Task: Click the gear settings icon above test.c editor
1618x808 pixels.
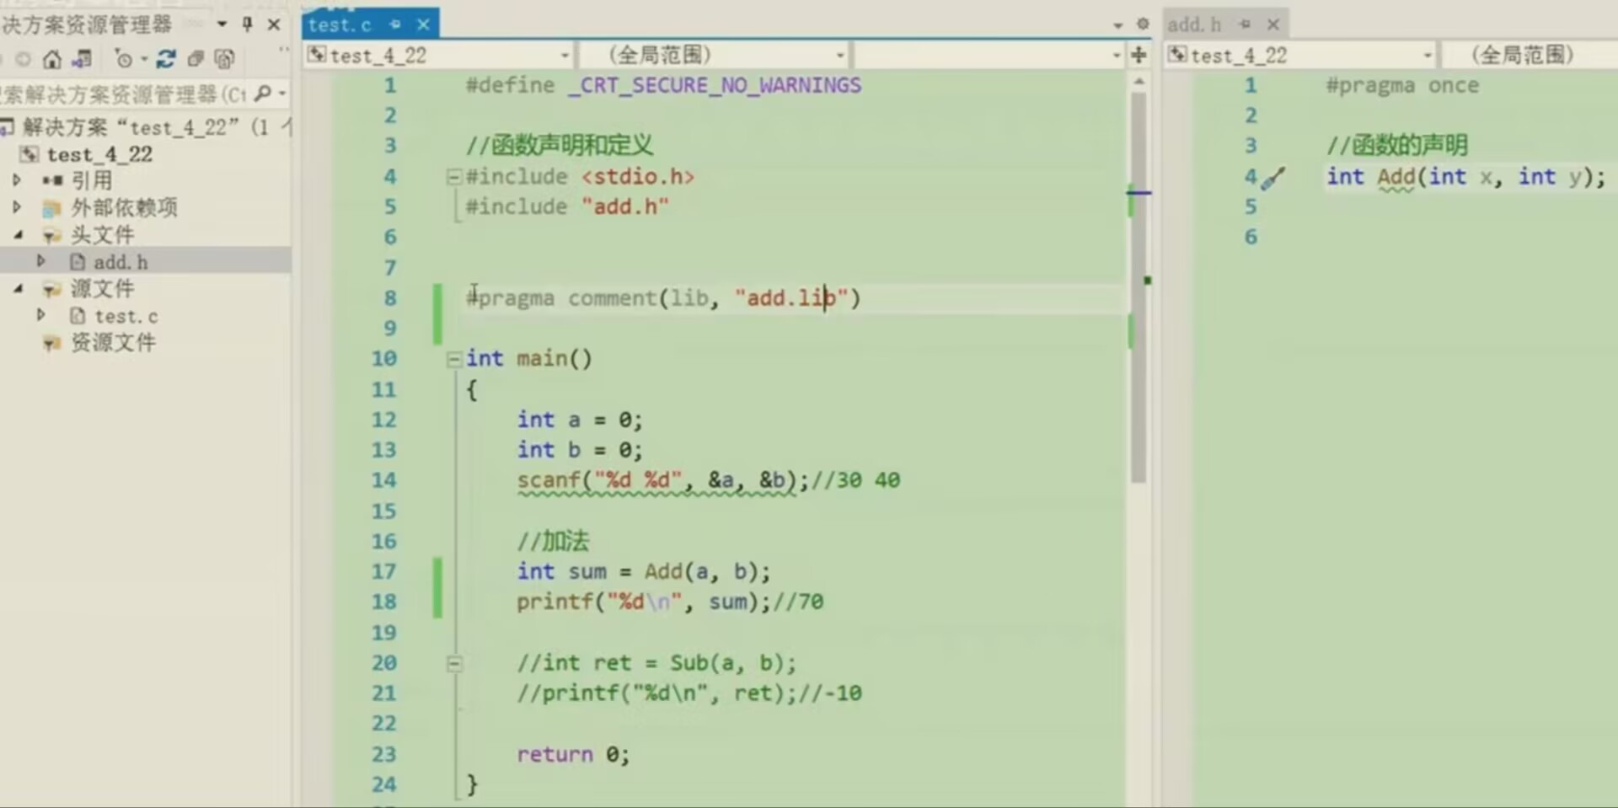Action: [x=1143, y=24]
